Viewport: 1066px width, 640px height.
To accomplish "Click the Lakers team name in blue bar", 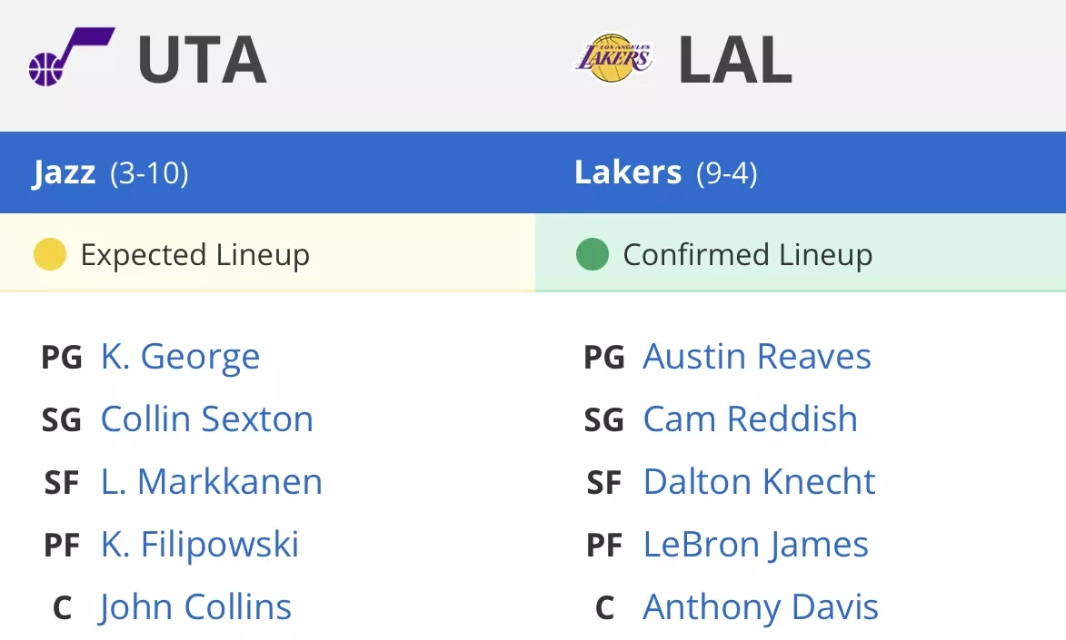I will pyautogui.click(x=627, y=172).
